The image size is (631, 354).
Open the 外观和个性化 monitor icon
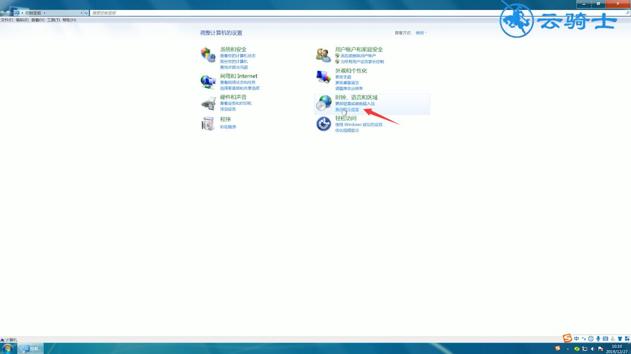click(323, 77)
